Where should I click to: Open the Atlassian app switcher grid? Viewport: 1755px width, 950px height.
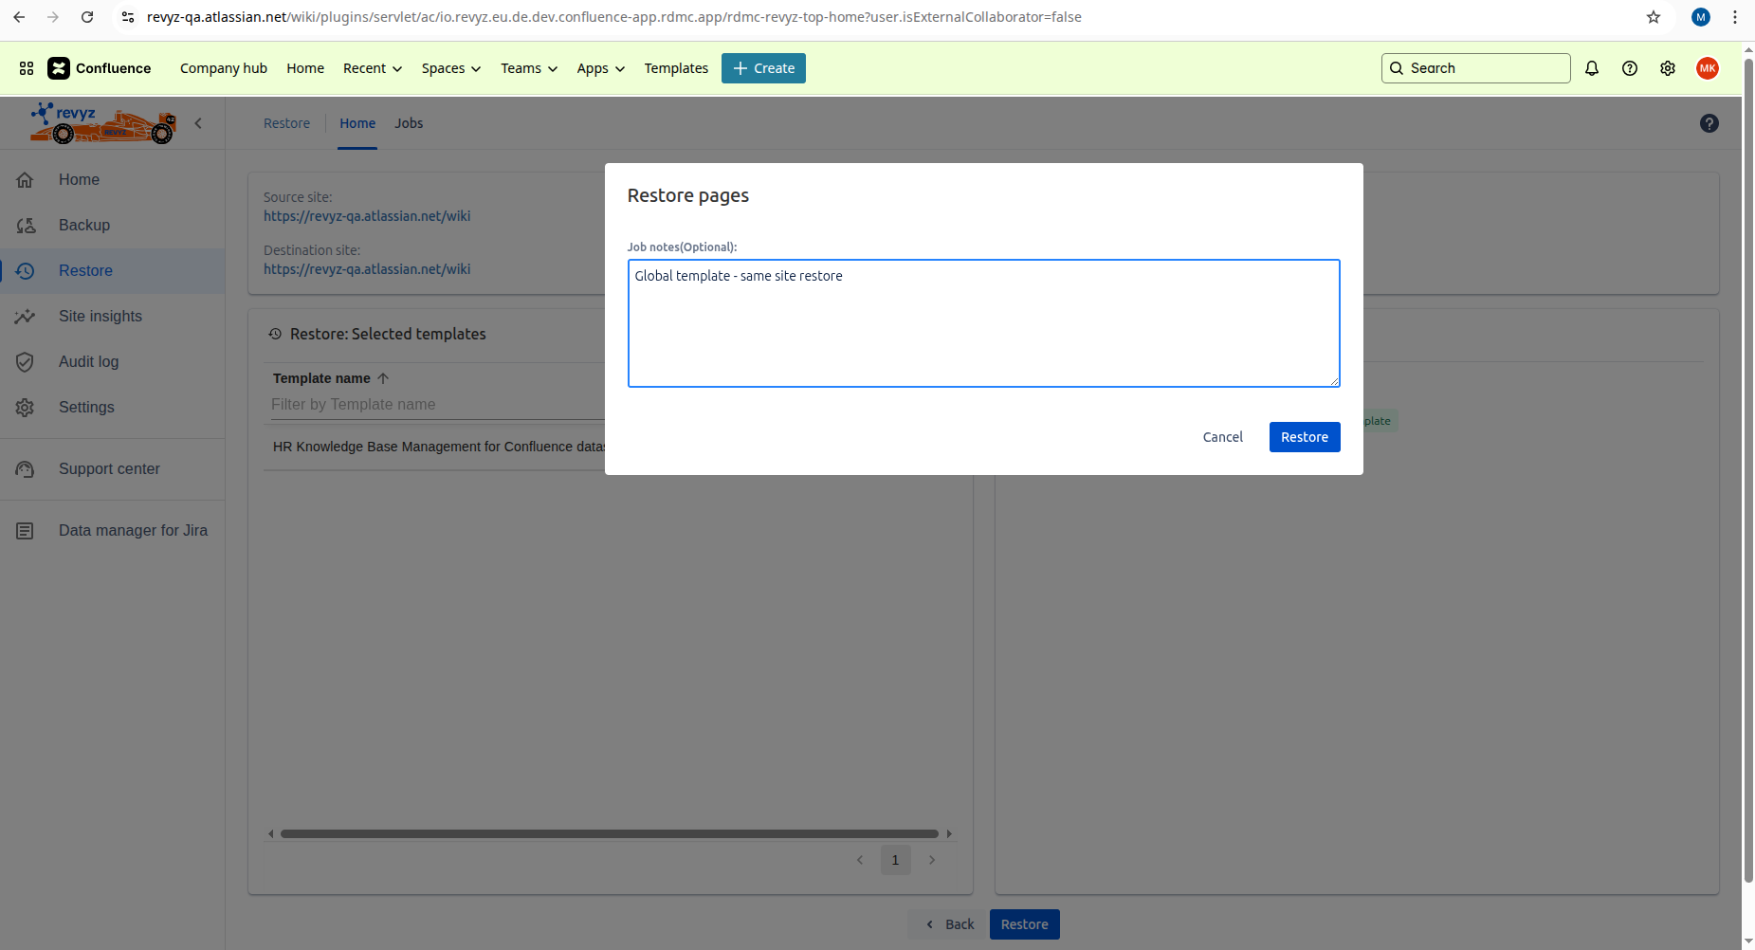coord(26,68)
